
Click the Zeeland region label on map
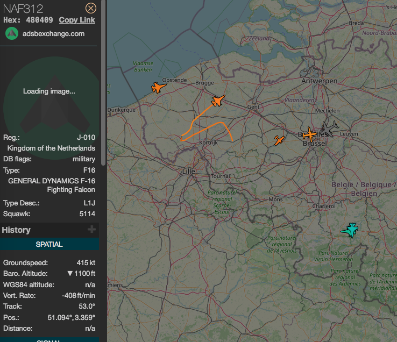pos(259,39)
